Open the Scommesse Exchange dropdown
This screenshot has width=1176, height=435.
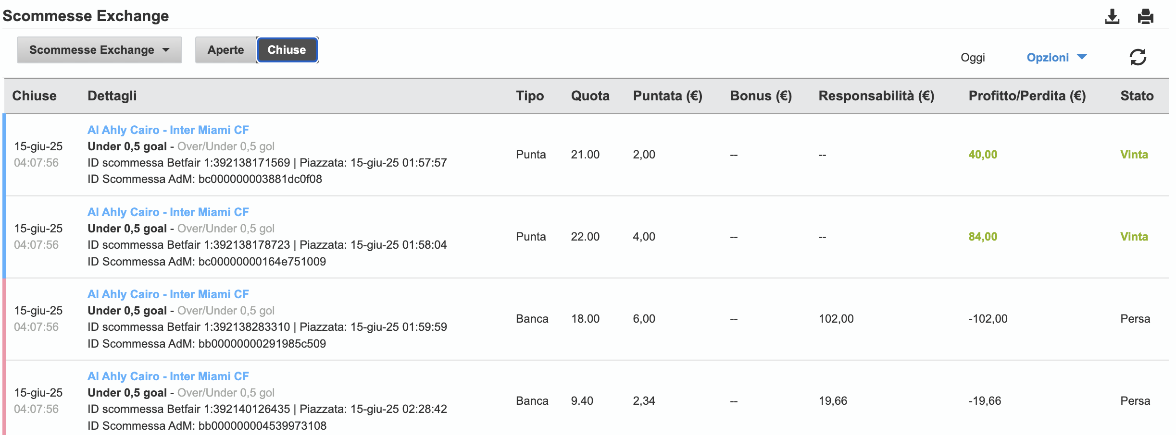[100, 50]
